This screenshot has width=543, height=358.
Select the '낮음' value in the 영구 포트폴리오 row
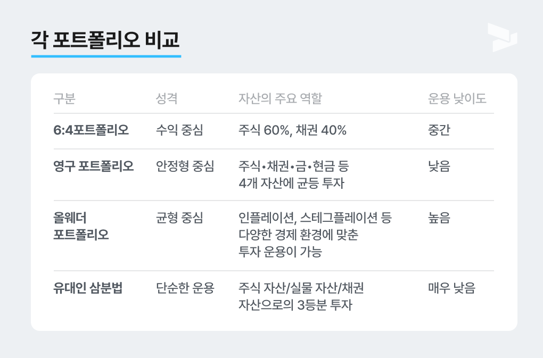[439, 166]
